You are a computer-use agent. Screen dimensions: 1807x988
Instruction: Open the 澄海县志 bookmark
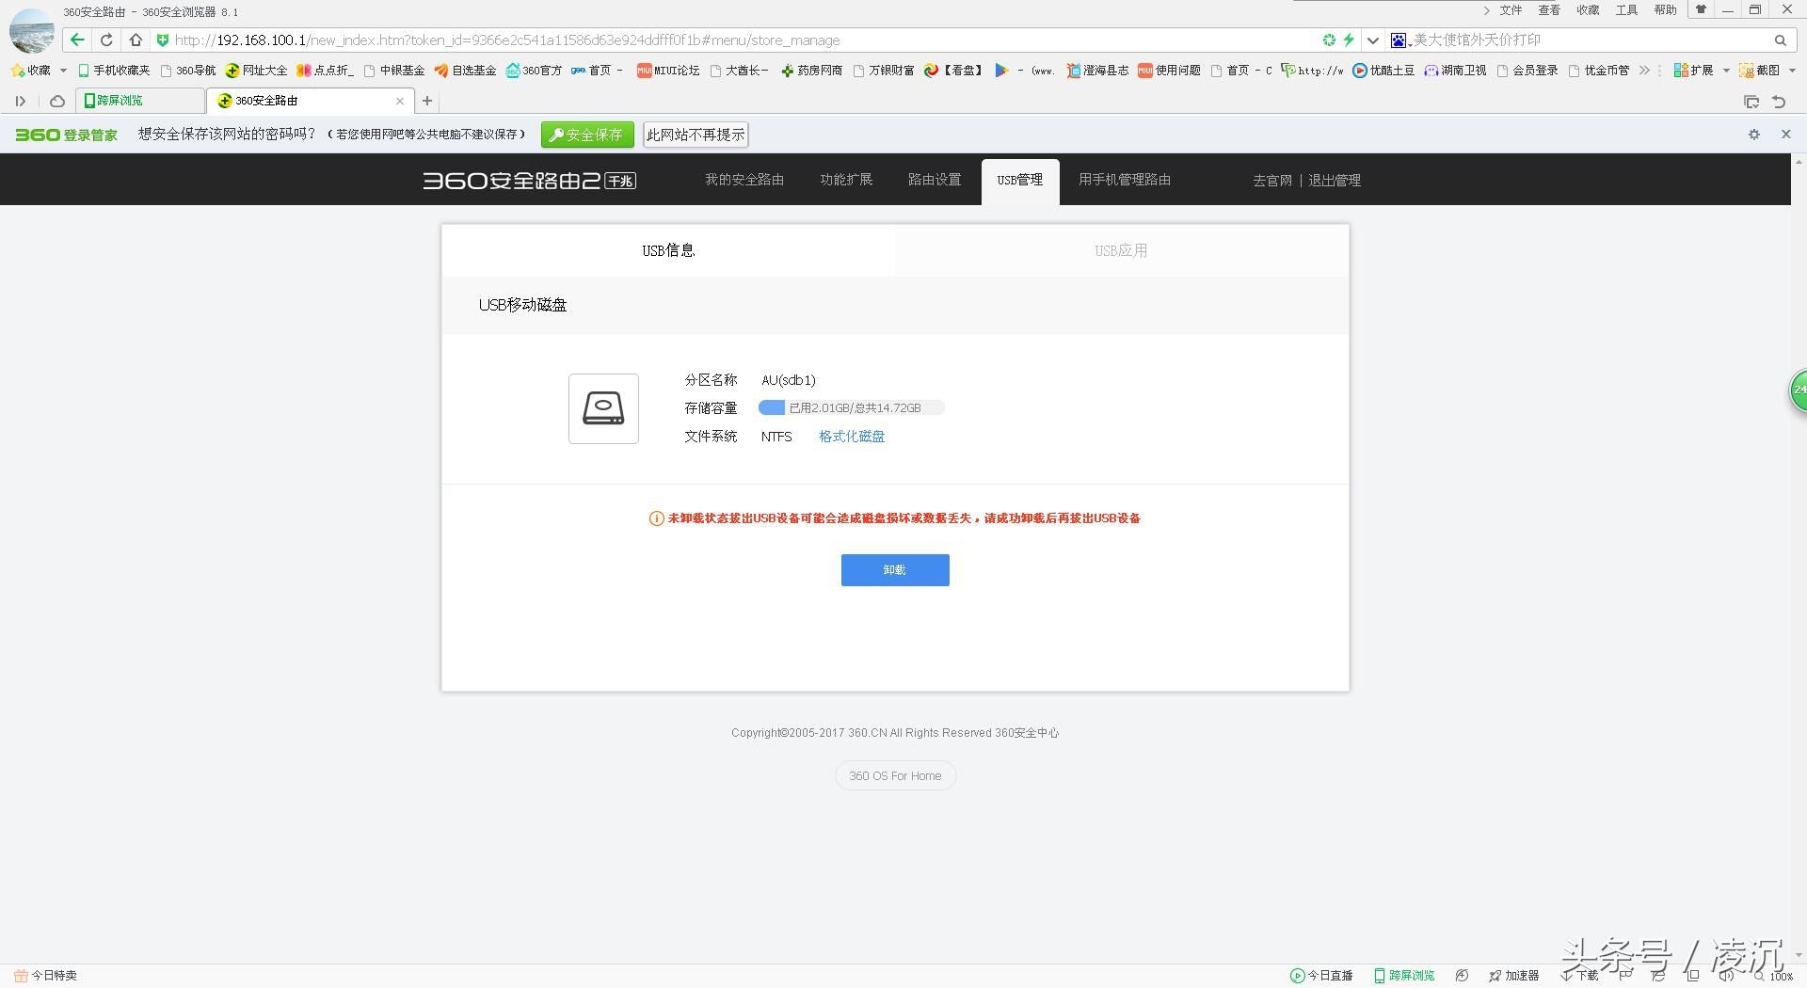(1097, 70)
